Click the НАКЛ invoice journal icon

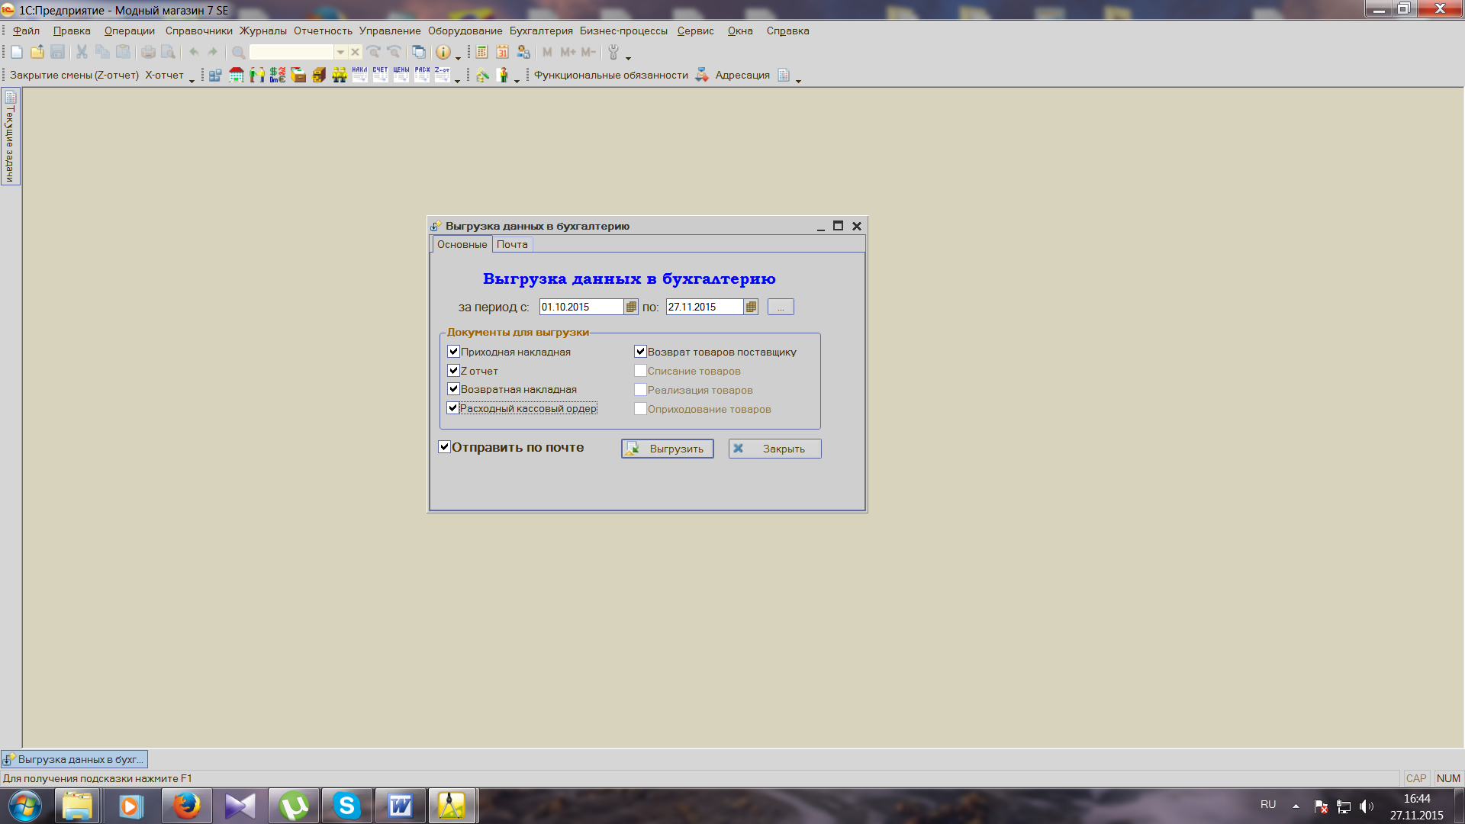pyautogui.click(x=359, y=75)
